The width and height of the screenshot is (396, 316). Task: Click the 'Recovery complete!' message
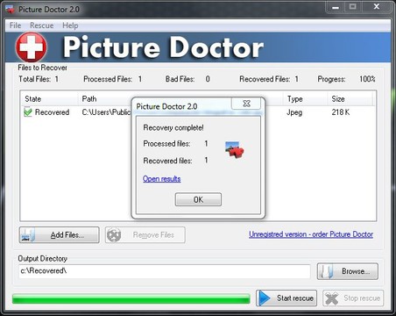[x=173, y=128]
